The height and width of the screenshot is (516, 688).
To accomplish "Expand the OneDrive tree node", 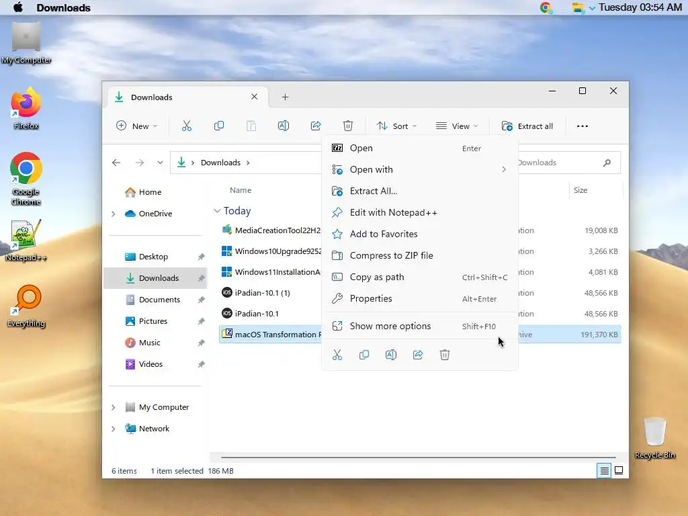I will tap(113, 214).
